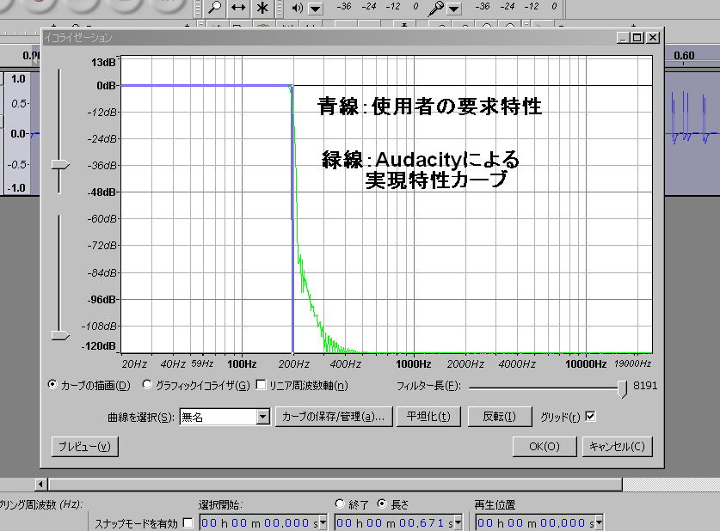Open the 曲線を選択 curve dropdown
Image resolution: width=720 pixels, height=531 pixels.
click(262, 417)
